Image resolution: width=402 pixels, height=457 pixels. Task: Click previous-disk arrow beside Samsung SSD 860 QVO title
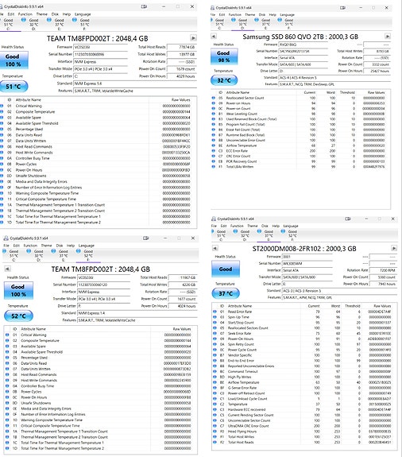coord(214,37)
